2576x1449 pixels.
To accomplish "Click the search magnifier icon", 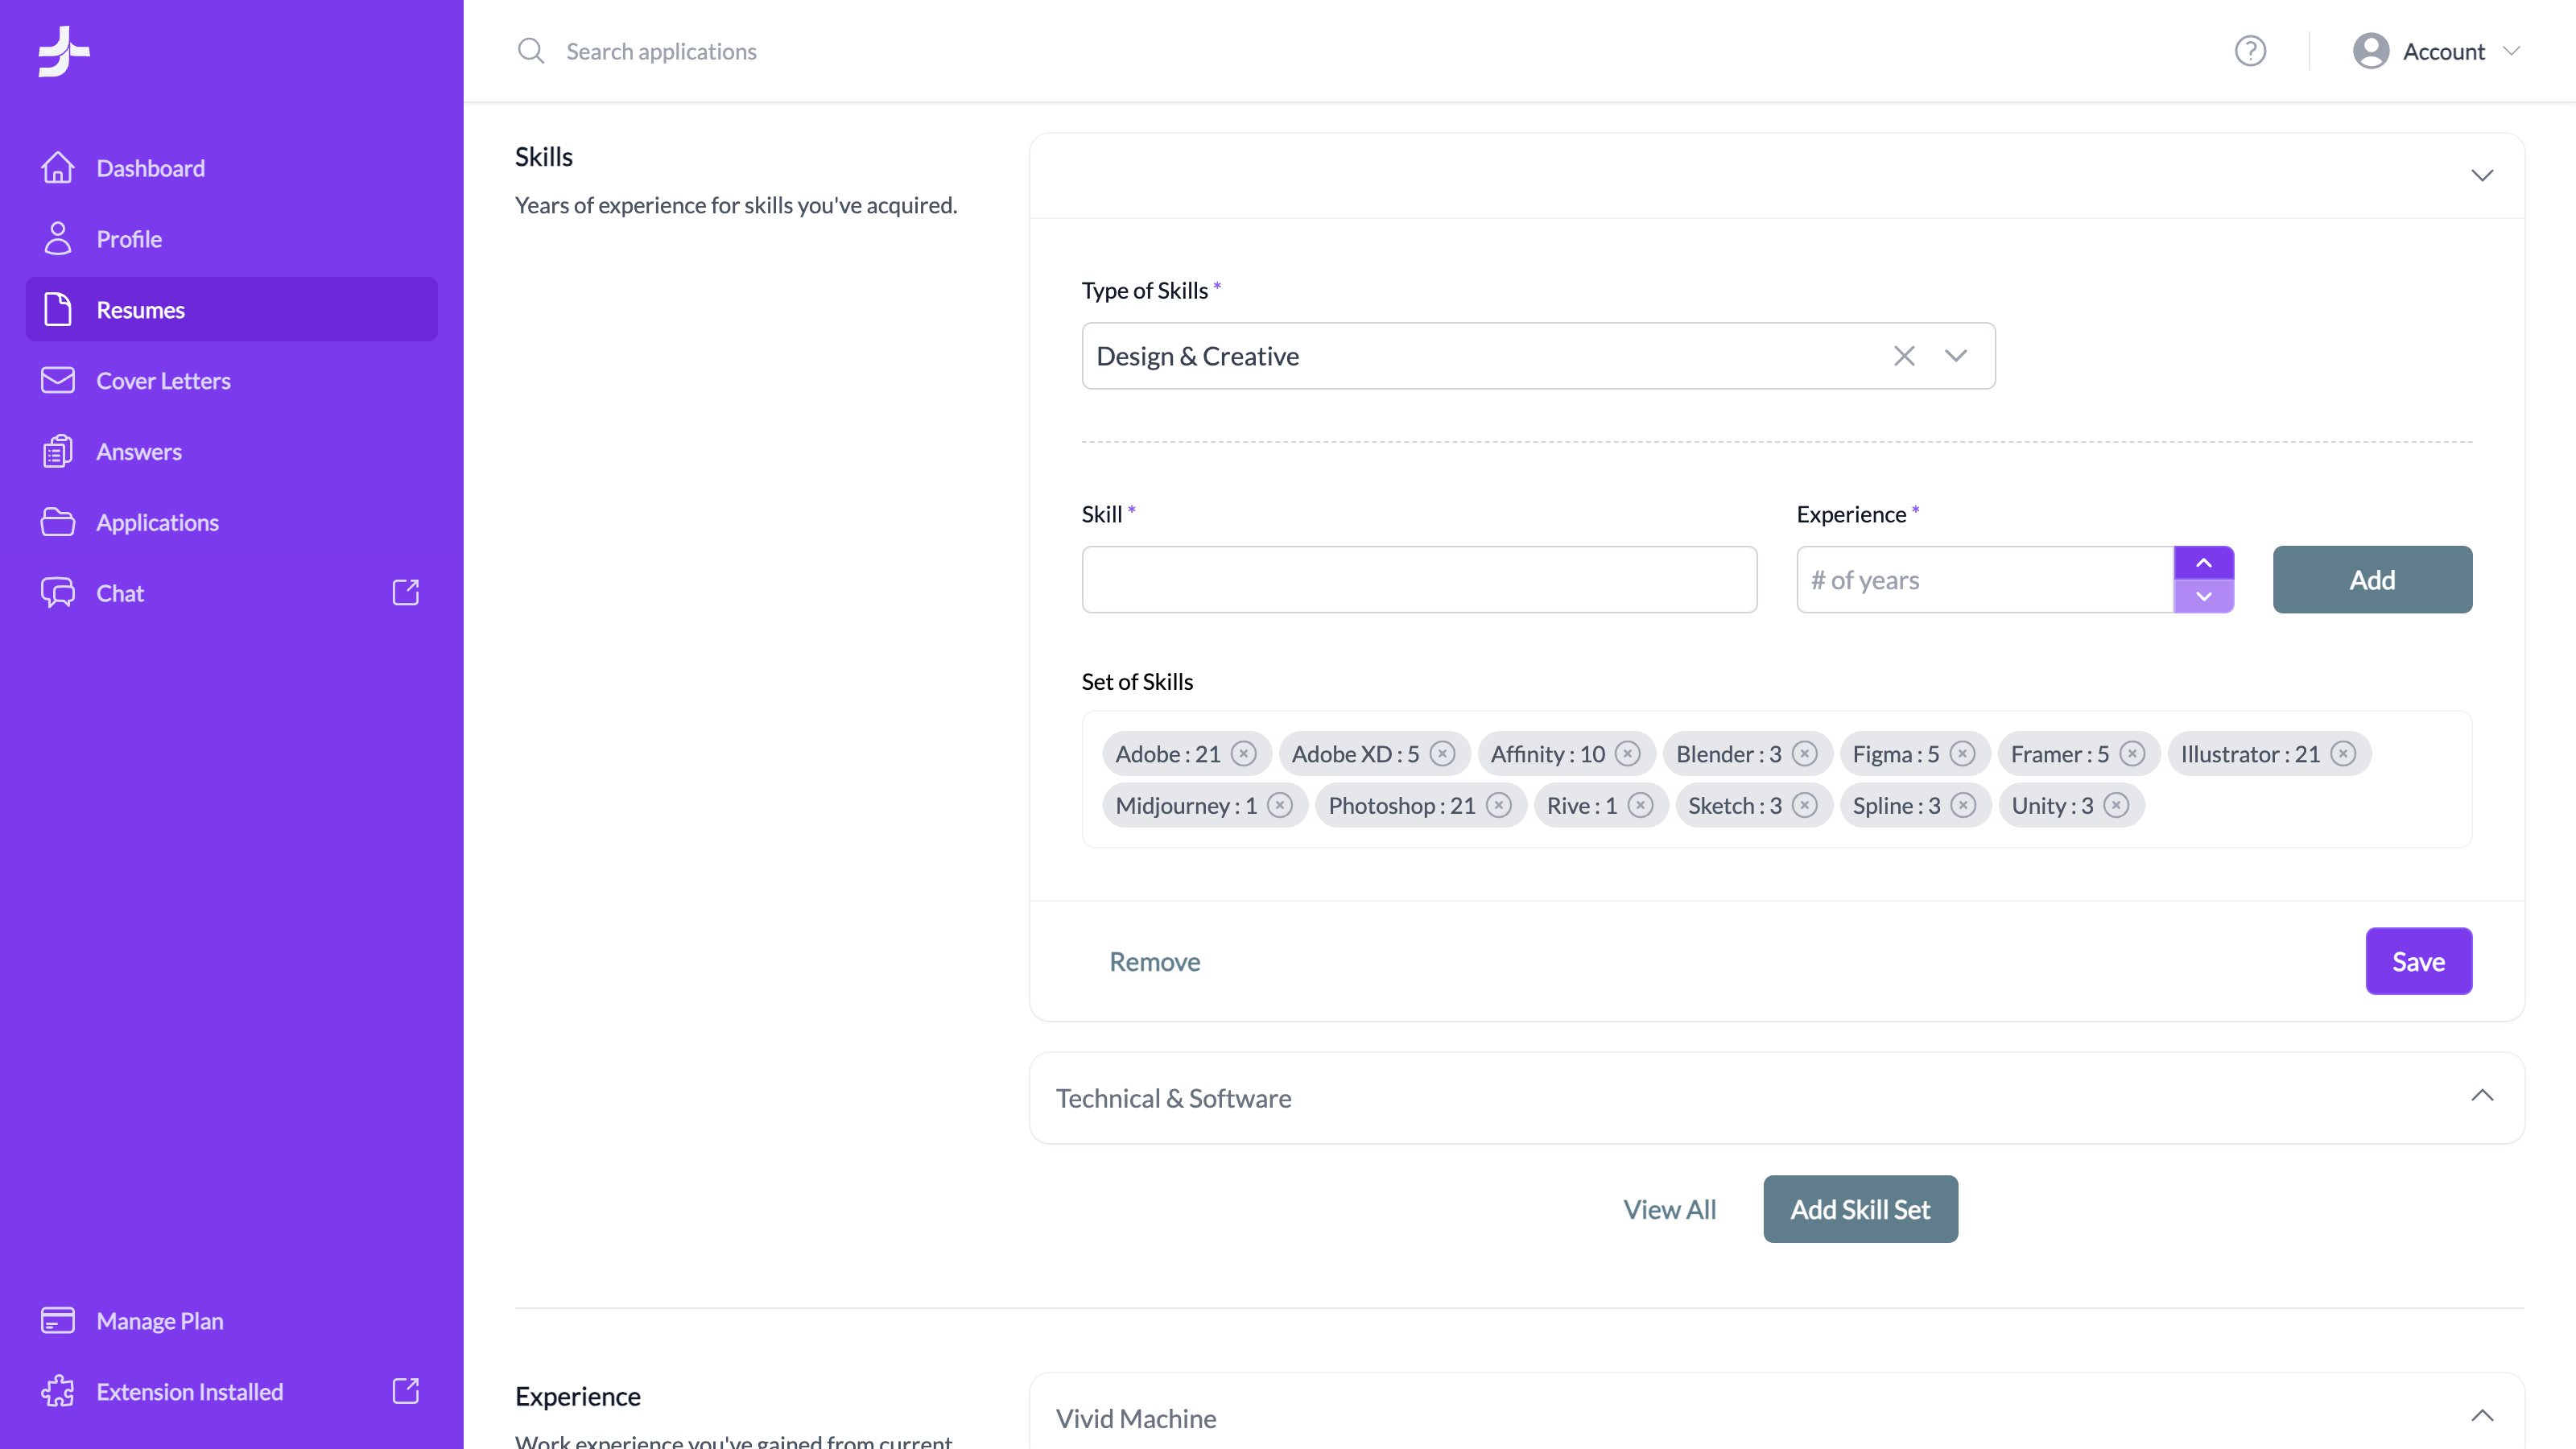I will (x=531, y=51).
